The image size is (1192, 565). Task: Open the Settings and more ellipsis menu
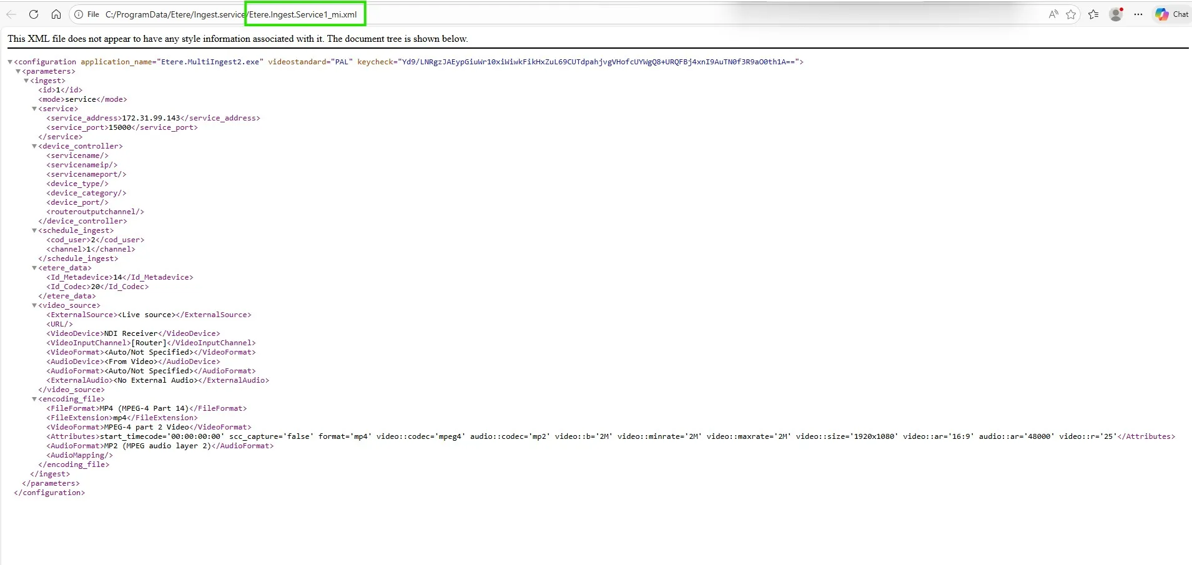pyautogui.click(x=1138, y=14)
